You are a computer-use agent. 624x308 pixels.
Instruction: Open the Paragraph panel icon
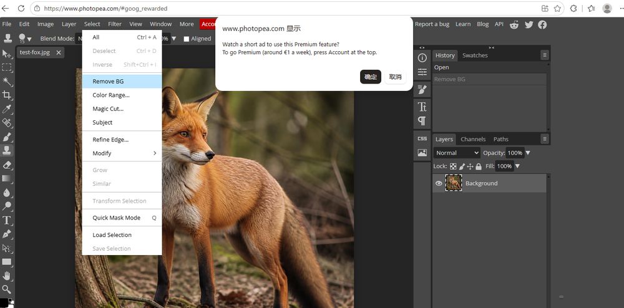point(422,120)
